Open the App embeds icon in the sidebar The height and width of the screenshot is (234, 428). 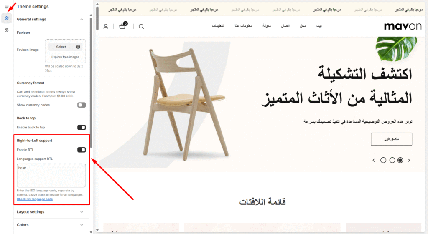(6, 30)
